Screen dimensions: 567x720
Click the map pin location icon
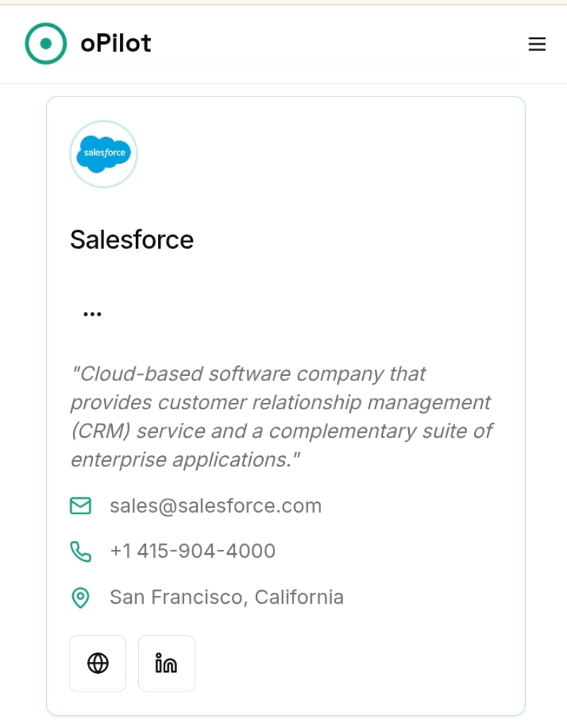coord(81,597)
